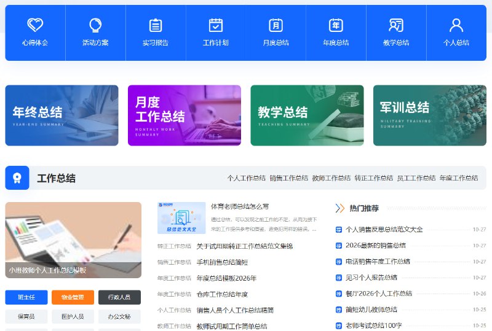Open the 月度工作总结 purple banner
This screenshot has height=331, width=492.
click(x=184, y=115)
